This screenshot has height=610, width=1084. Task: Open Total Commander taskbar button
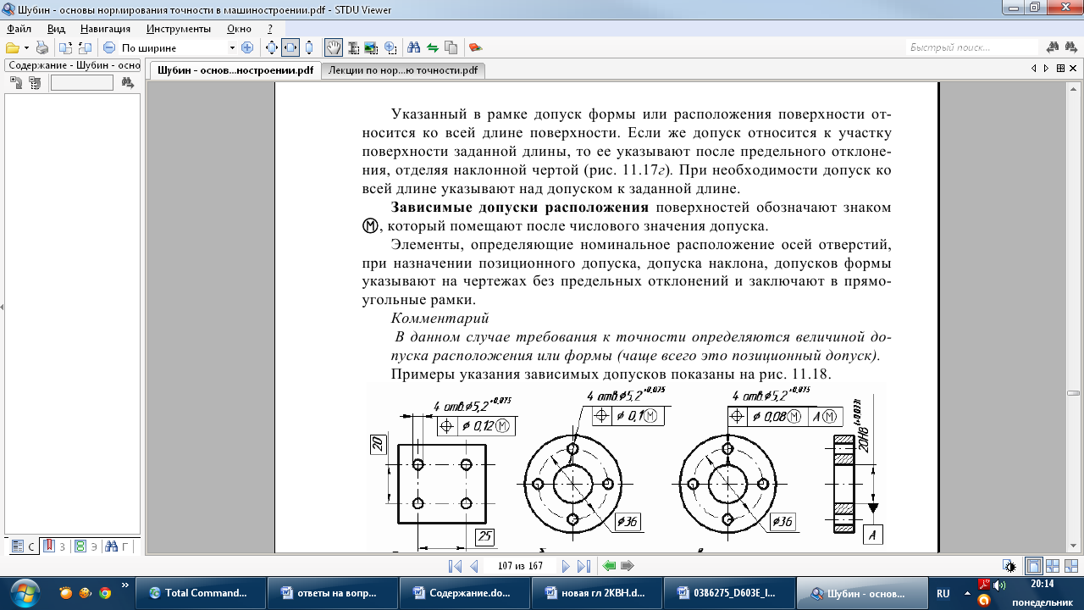(x=200, y=593)
